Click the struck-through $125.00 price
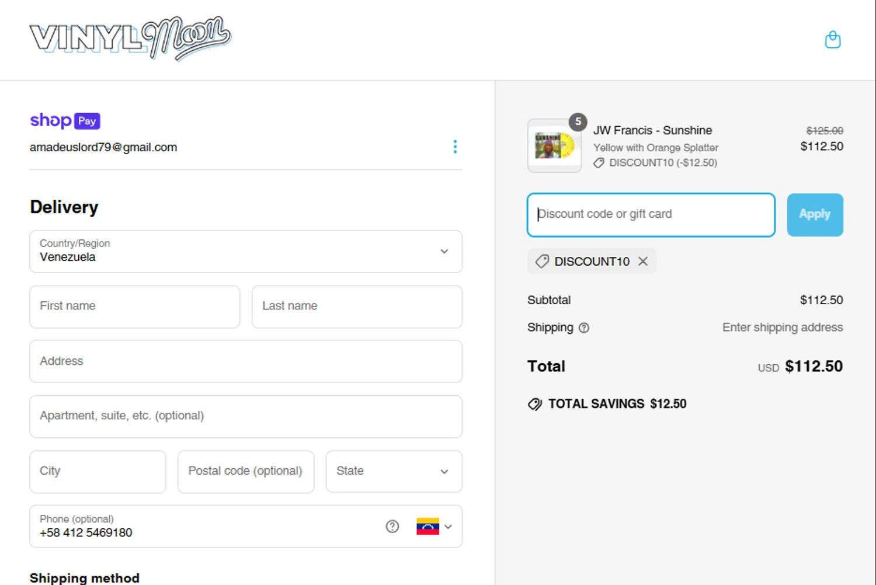This screenshot has height=585, width=876. coord(825,130)
